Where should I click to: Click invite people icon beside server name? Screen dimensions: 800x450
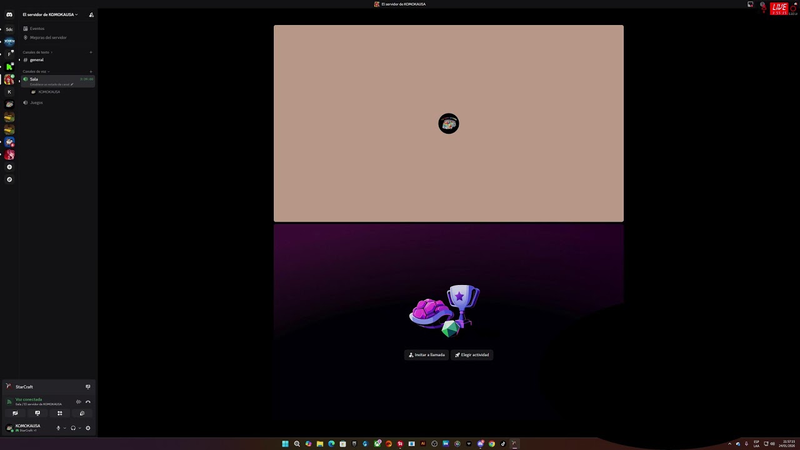[x=91, y=14]
